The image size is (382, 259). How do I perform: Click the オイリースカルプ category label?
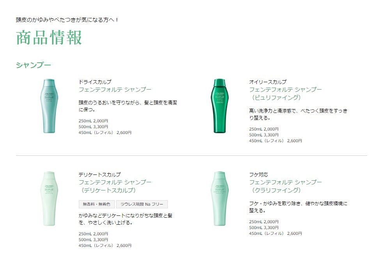click(268, 82)
